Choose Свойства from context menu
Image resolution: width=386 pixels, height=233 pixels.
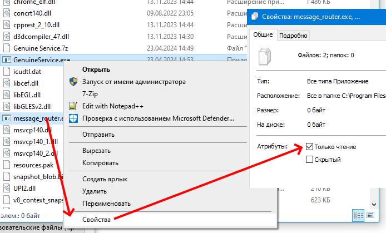pos(97,219)
